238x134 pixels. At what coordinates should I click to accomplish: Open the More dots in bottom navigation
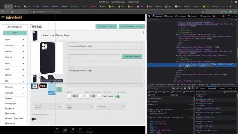[90, 129]
